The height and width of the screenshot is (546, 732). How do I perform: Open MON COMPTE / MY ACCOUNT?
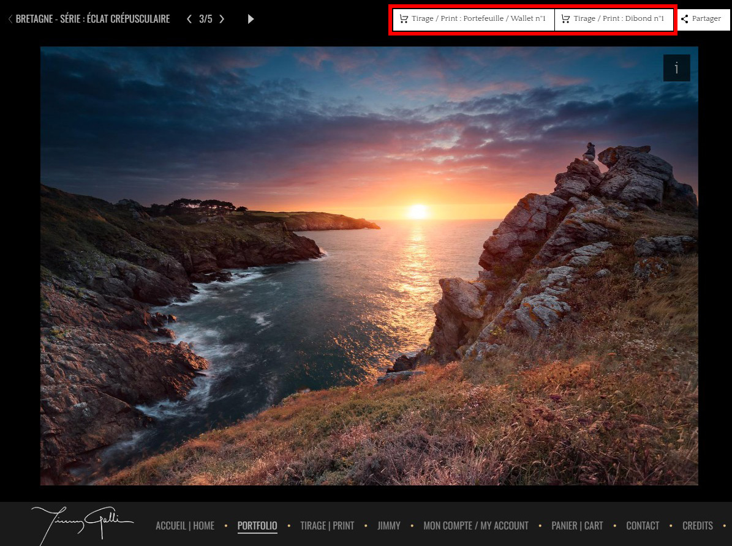tap(476, 525)
